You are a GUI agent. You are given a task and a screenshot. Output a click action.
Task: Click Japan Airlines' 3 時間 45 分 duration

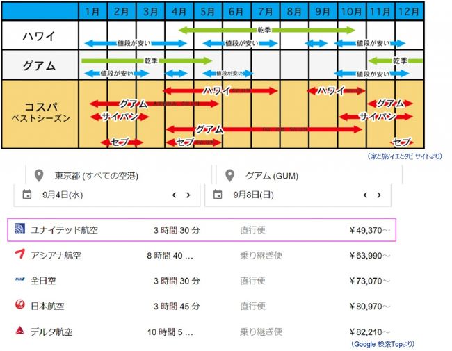(x=177, y=307)
